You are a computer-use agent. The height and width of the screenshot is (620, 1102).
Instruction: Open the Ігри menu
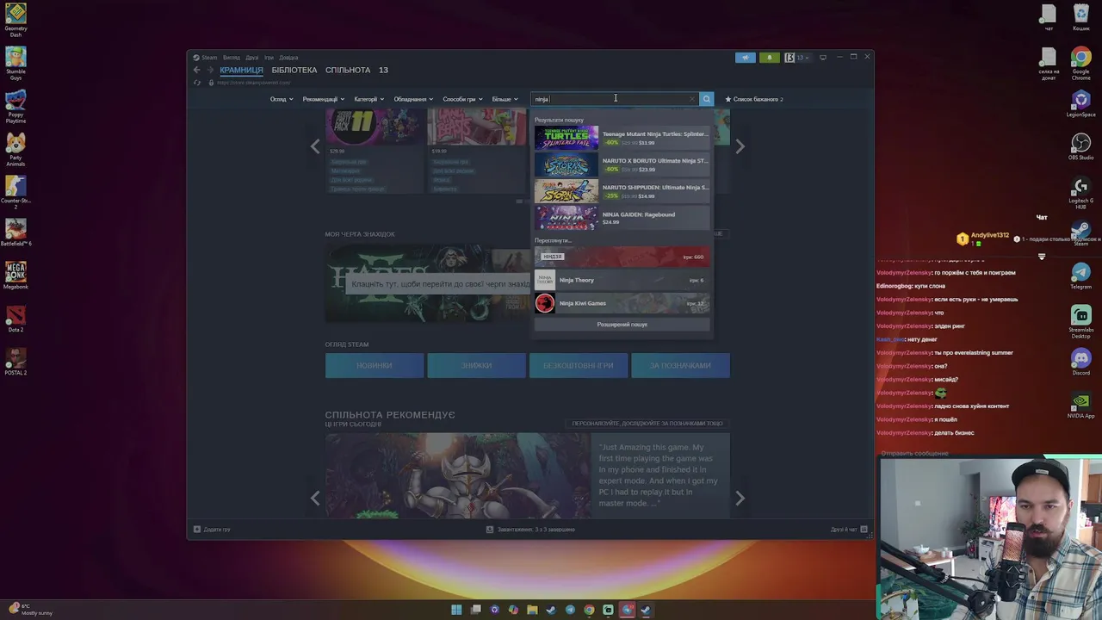coord(269,58)
